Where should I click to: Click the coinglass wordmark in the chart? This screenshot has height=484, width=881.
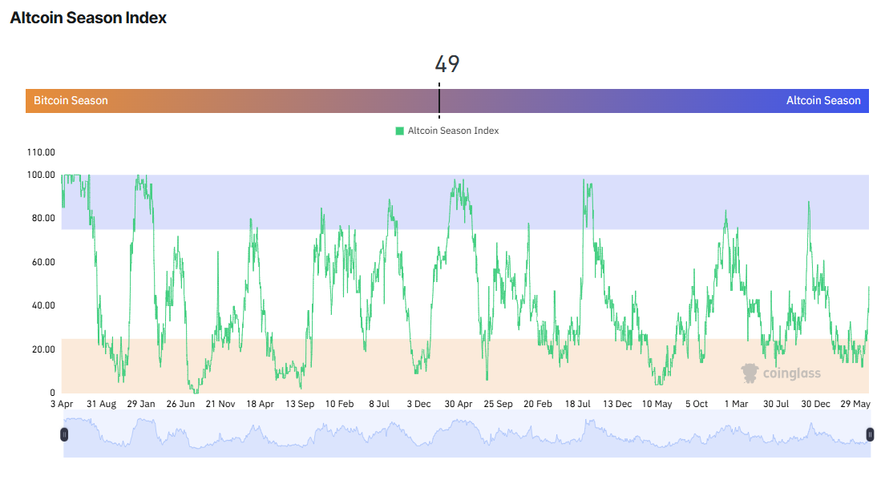792,372
